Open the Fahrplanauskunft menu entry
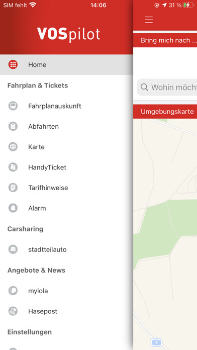The height and width of the screenshot is (350, 197). click(66, 106)
